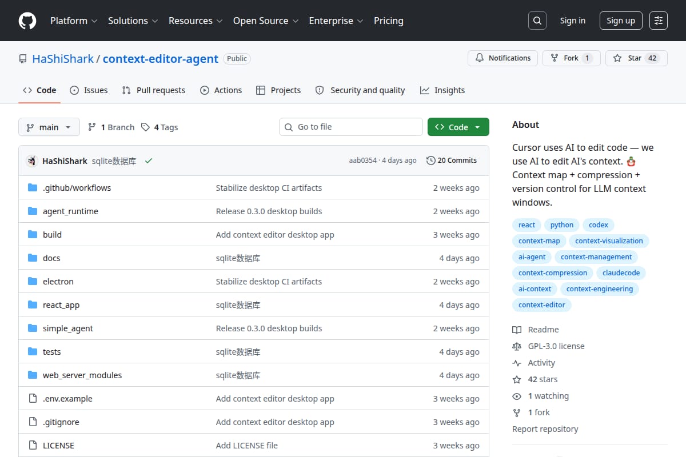Click the Notifications button

coord(503,58)
